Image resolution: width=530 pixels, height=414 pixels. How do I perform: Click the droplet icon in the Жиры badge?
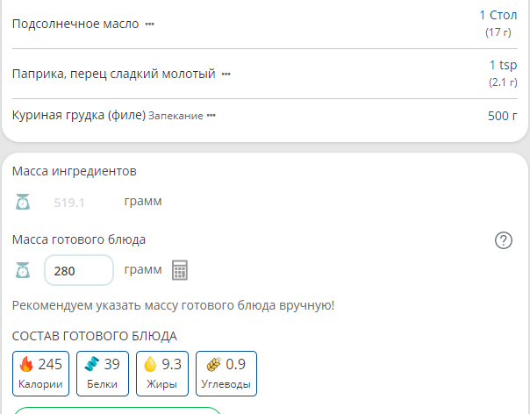pos(150,365)
